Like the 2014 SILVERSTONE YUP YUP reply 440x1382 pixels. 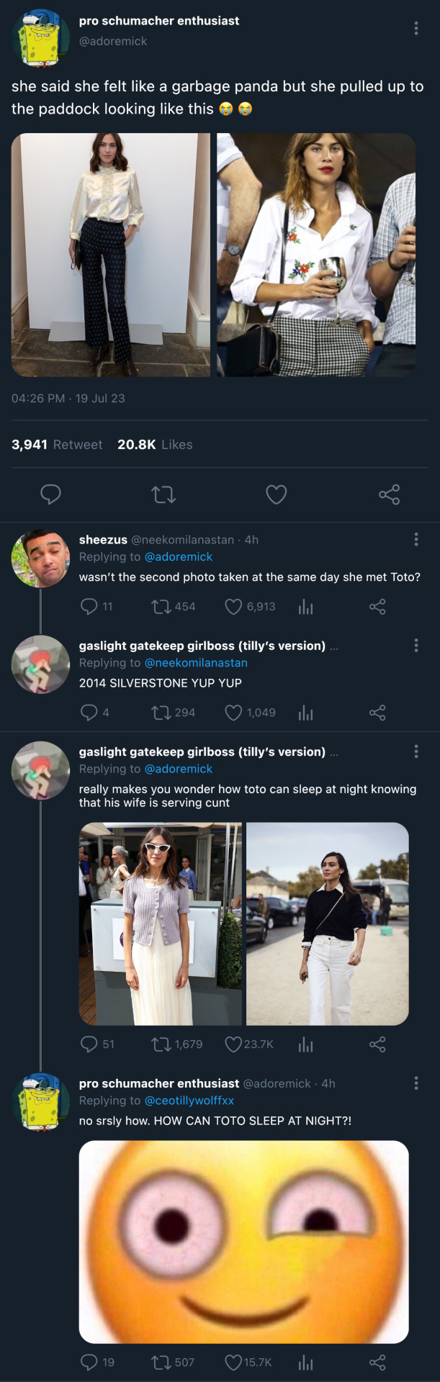[x=233, y=713]
